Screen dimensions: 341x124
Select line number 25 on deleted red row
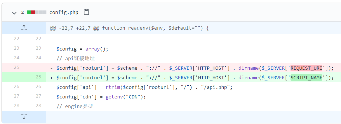click(16, 67)
